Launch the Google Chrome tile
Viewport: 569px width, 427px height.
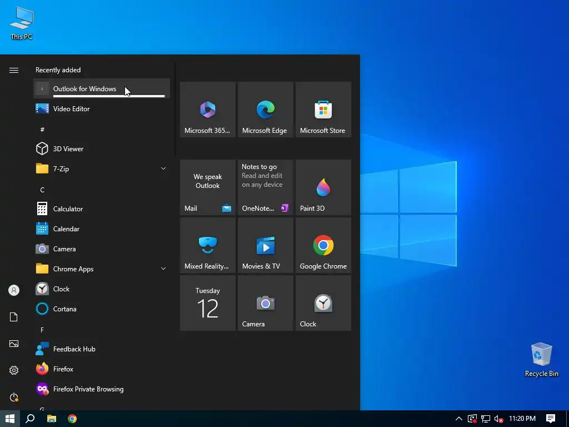coord(323,245)
